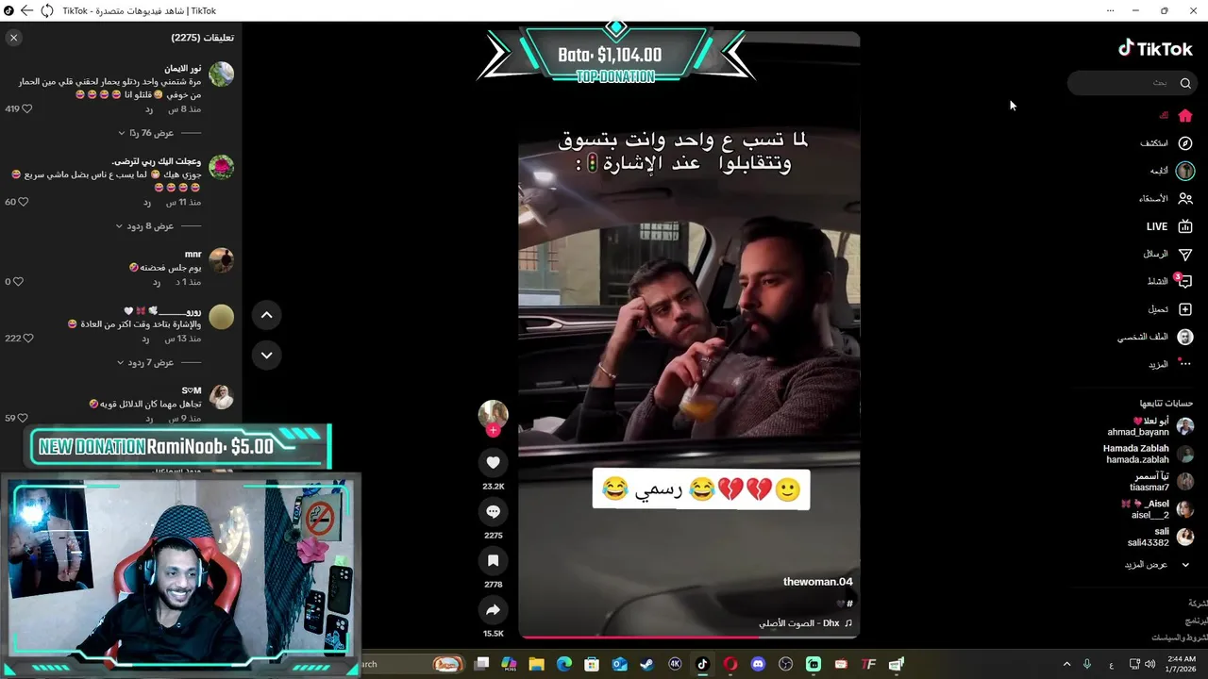Open tiaasmar7 followed account
Screen dimensions: 1208x679
click(1161, 482)
